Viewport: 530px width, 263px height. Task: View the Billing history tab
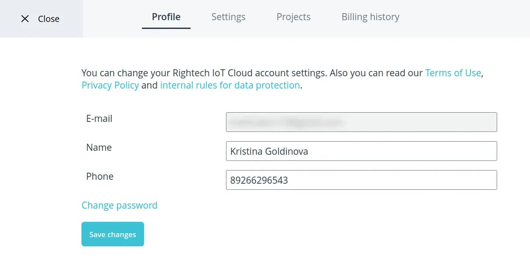pos(370,17)
